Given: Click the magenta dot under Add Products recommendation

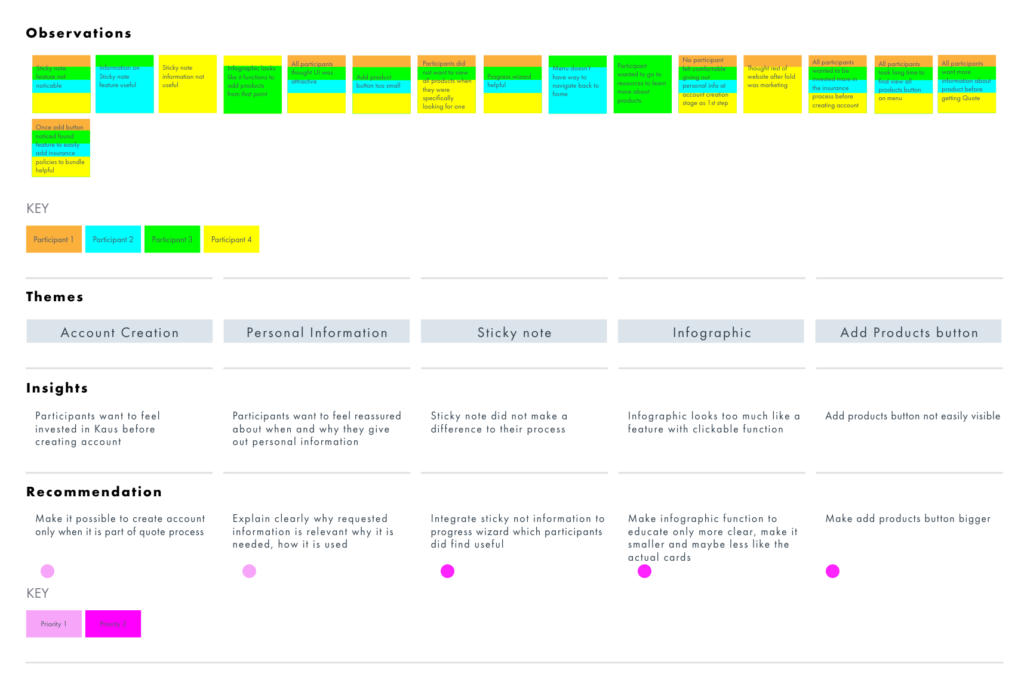Looking at the screenshot, I should click(x=832, y=571).
